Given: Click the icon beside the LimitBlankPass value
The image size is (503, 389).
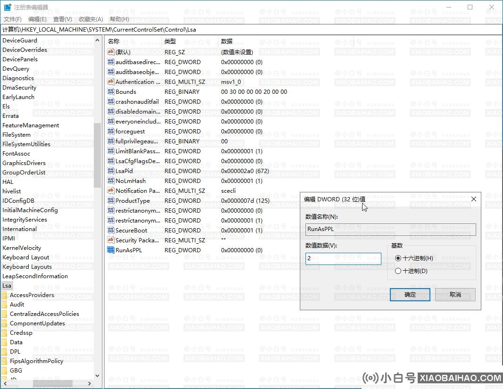Looking at the screenshot, I should (111, 151).
